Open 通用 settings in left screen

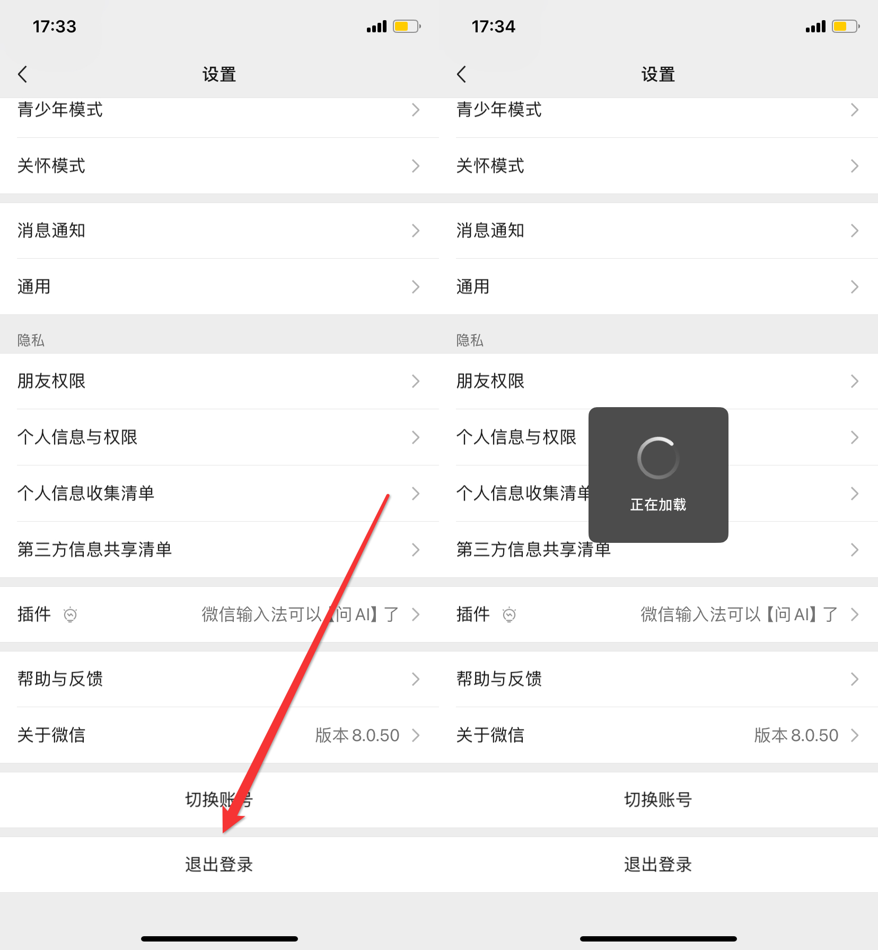point(219,287)
